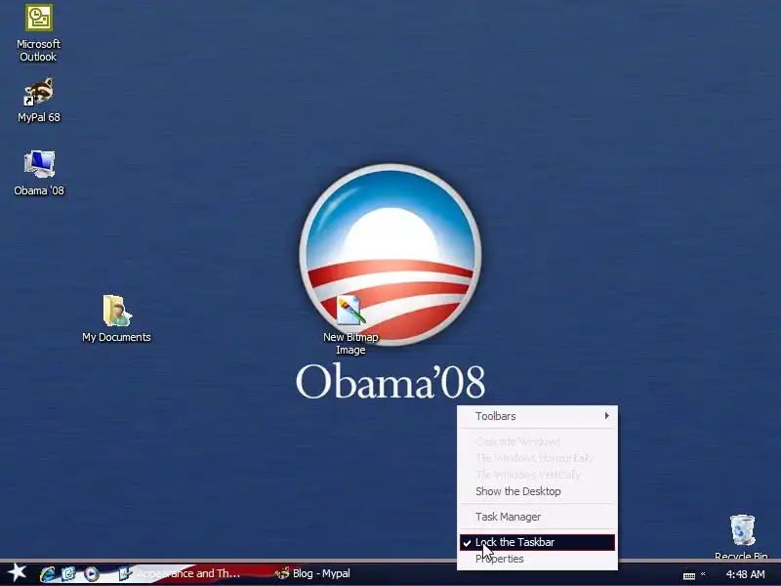Click the keyboard icon in system tray
781x586 pixels.
click(x=689, y=575)
